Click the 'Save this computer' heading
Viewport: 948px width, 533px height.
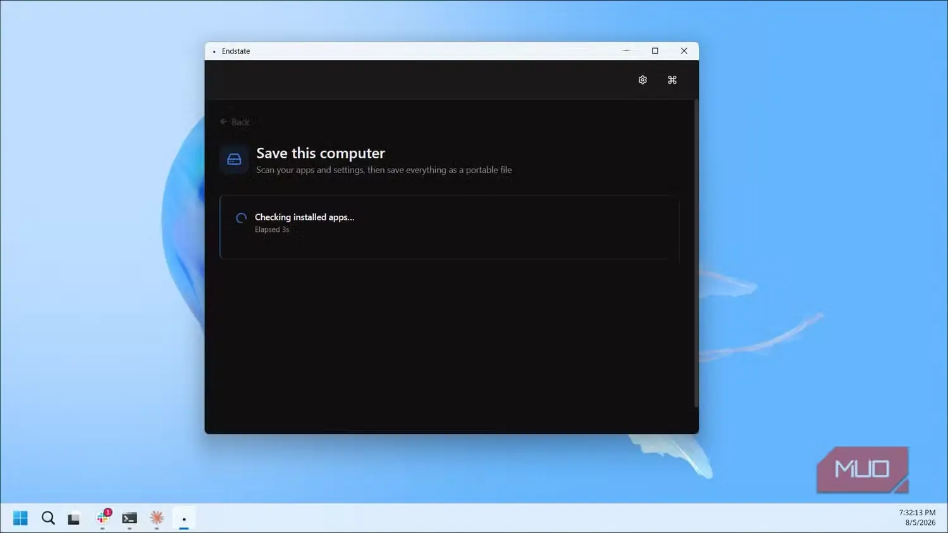point(321,153)
